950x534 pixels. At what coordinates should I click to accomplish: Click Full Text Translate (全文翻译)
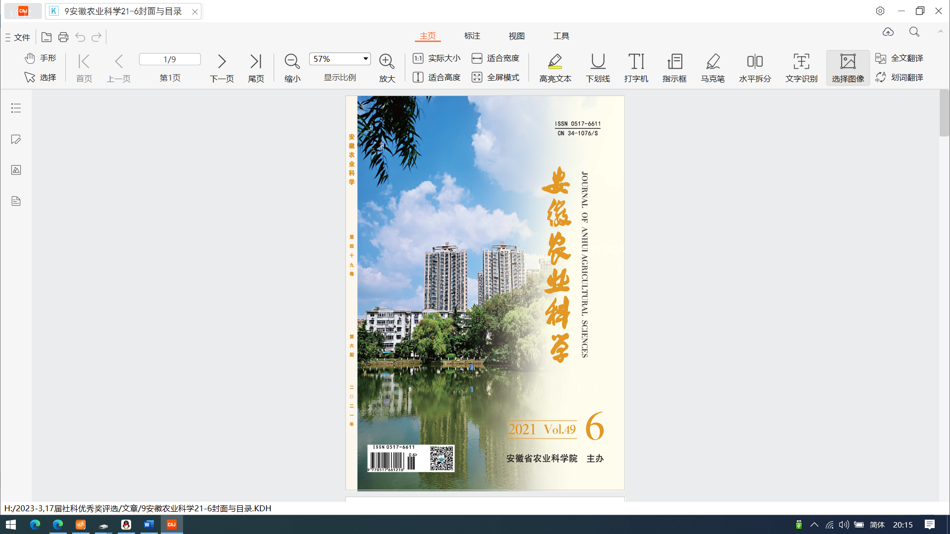(900, 58)
